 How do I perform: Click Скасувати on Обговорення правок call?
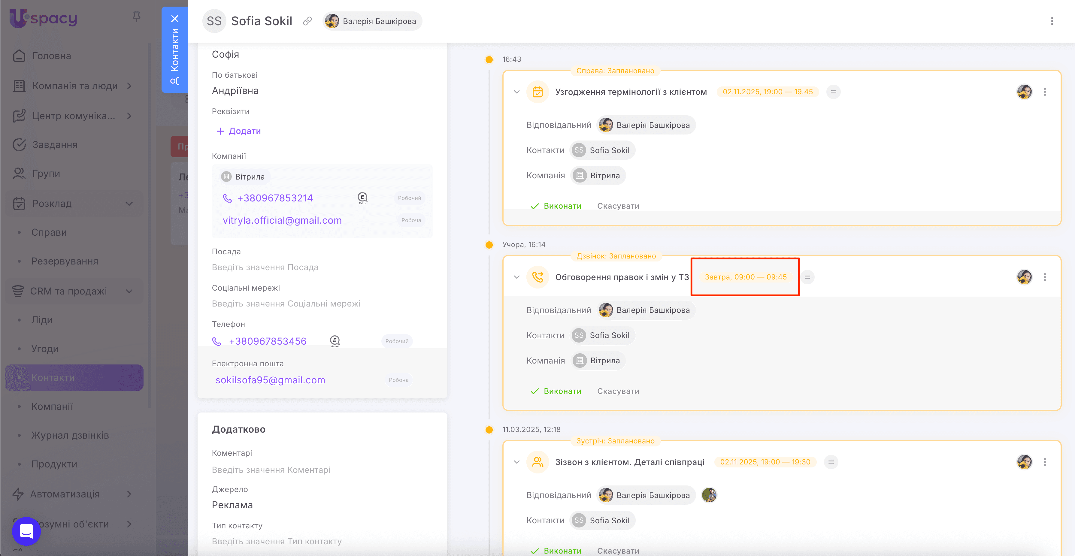coord(618,391)
